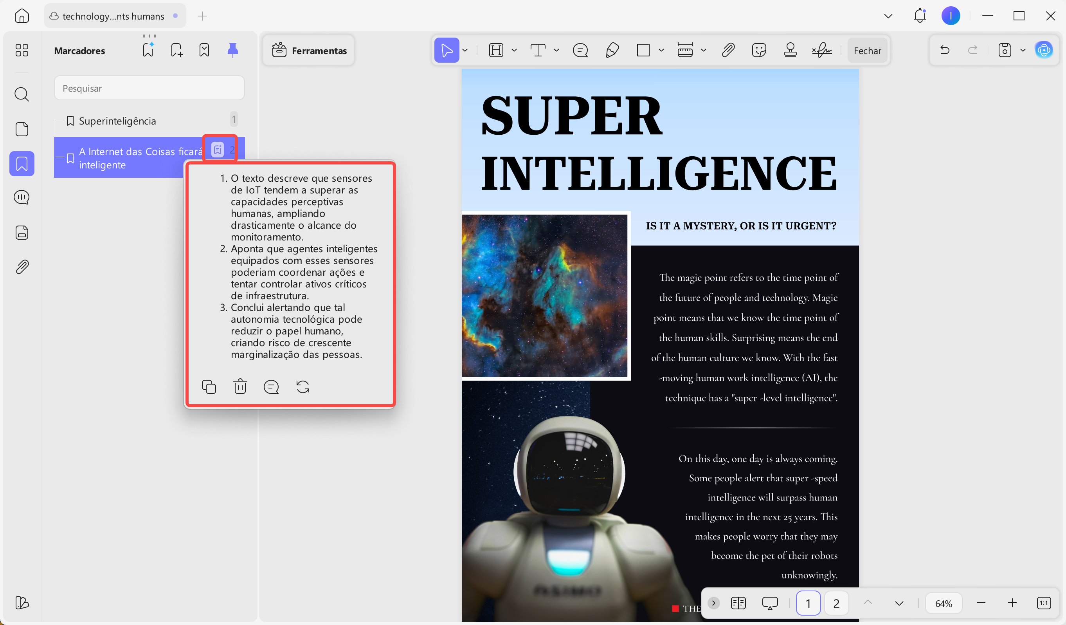Switch to the technology...nts humans tab

113,16
